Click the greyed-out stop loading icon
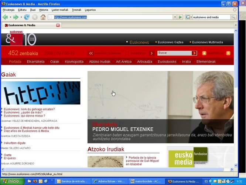The width and height of the screenshot is (246, 185). point(35,17)
